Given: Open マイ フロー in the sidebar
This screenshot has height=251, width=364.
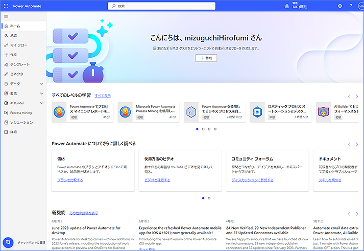Looking at the screenshot, I should 23,45.
